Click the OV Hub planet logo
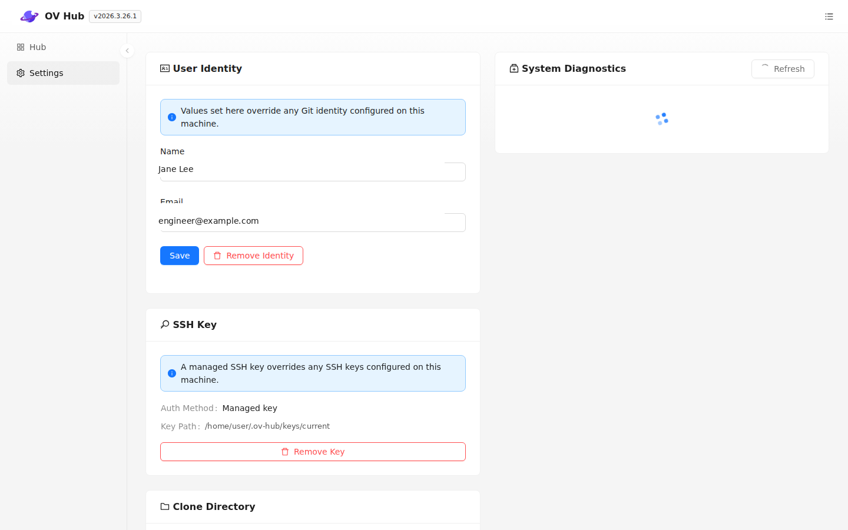The height and width of the screenshot is (530, 848). (x=29, y=16)
